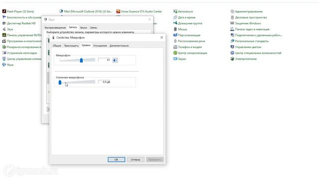Open Mail (Microsoft Outlook 2016) icon
Viewport: 319px width, 179px height.
coord(61,11)
